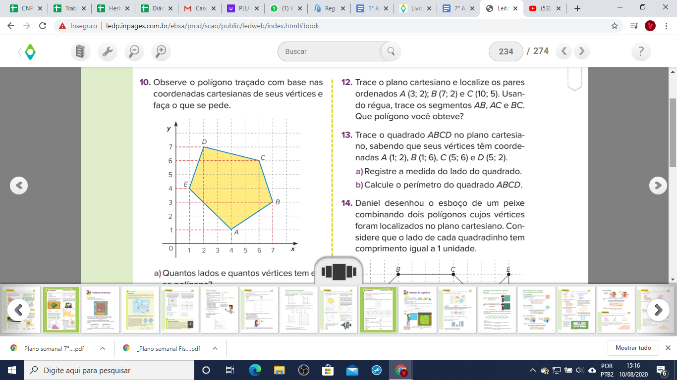677x380 pixels.
Task: Open a new browser tab with plus button
Action: click(577, 8)
